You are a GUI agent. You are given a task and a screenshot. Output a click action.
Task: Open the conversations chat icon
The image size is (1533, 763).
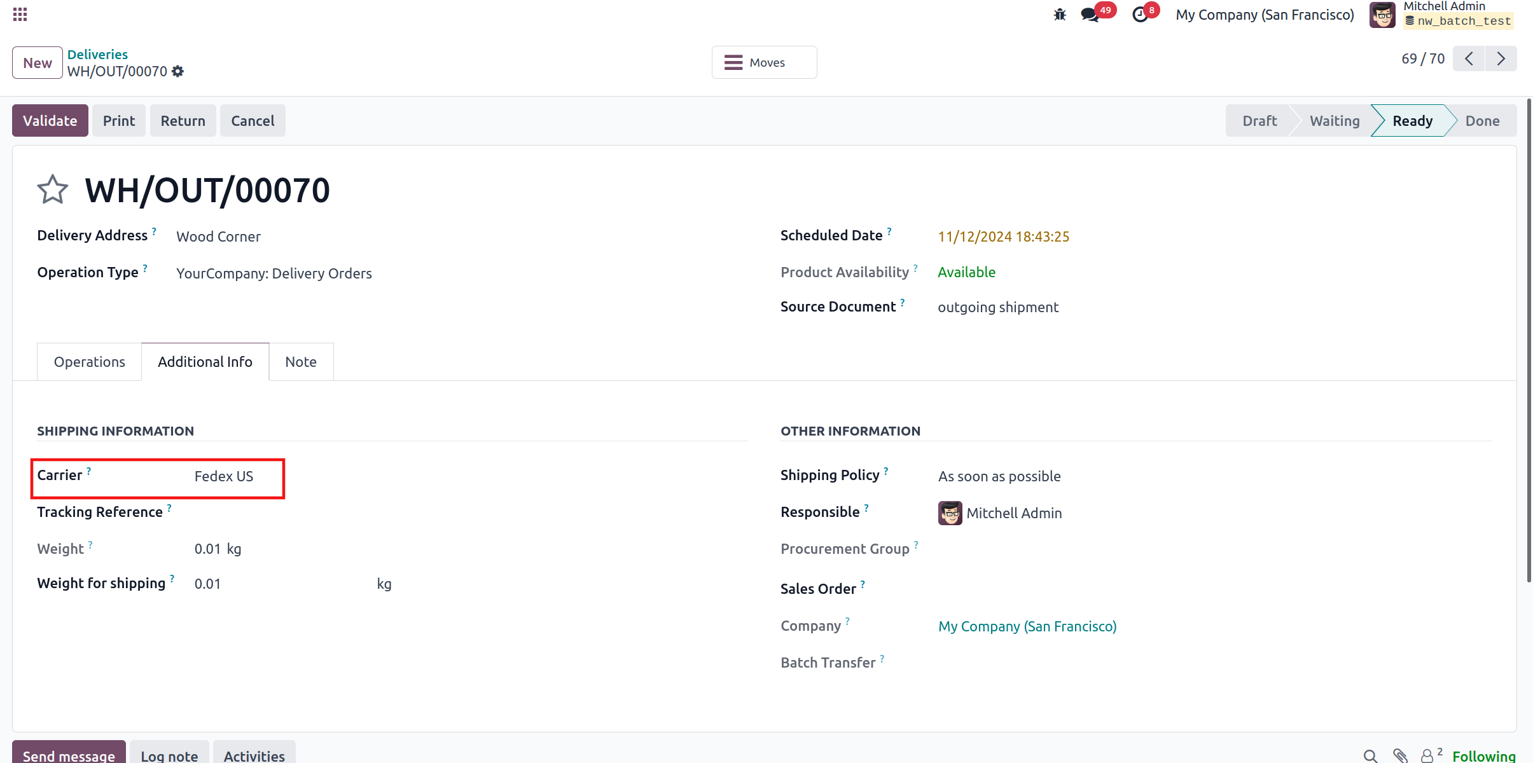1090,15
